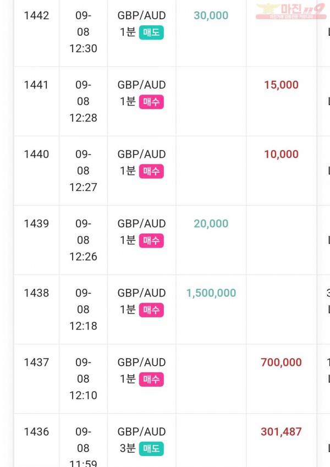
Task: Click the 매수 badge in row 1439
Action: (151, 240)
